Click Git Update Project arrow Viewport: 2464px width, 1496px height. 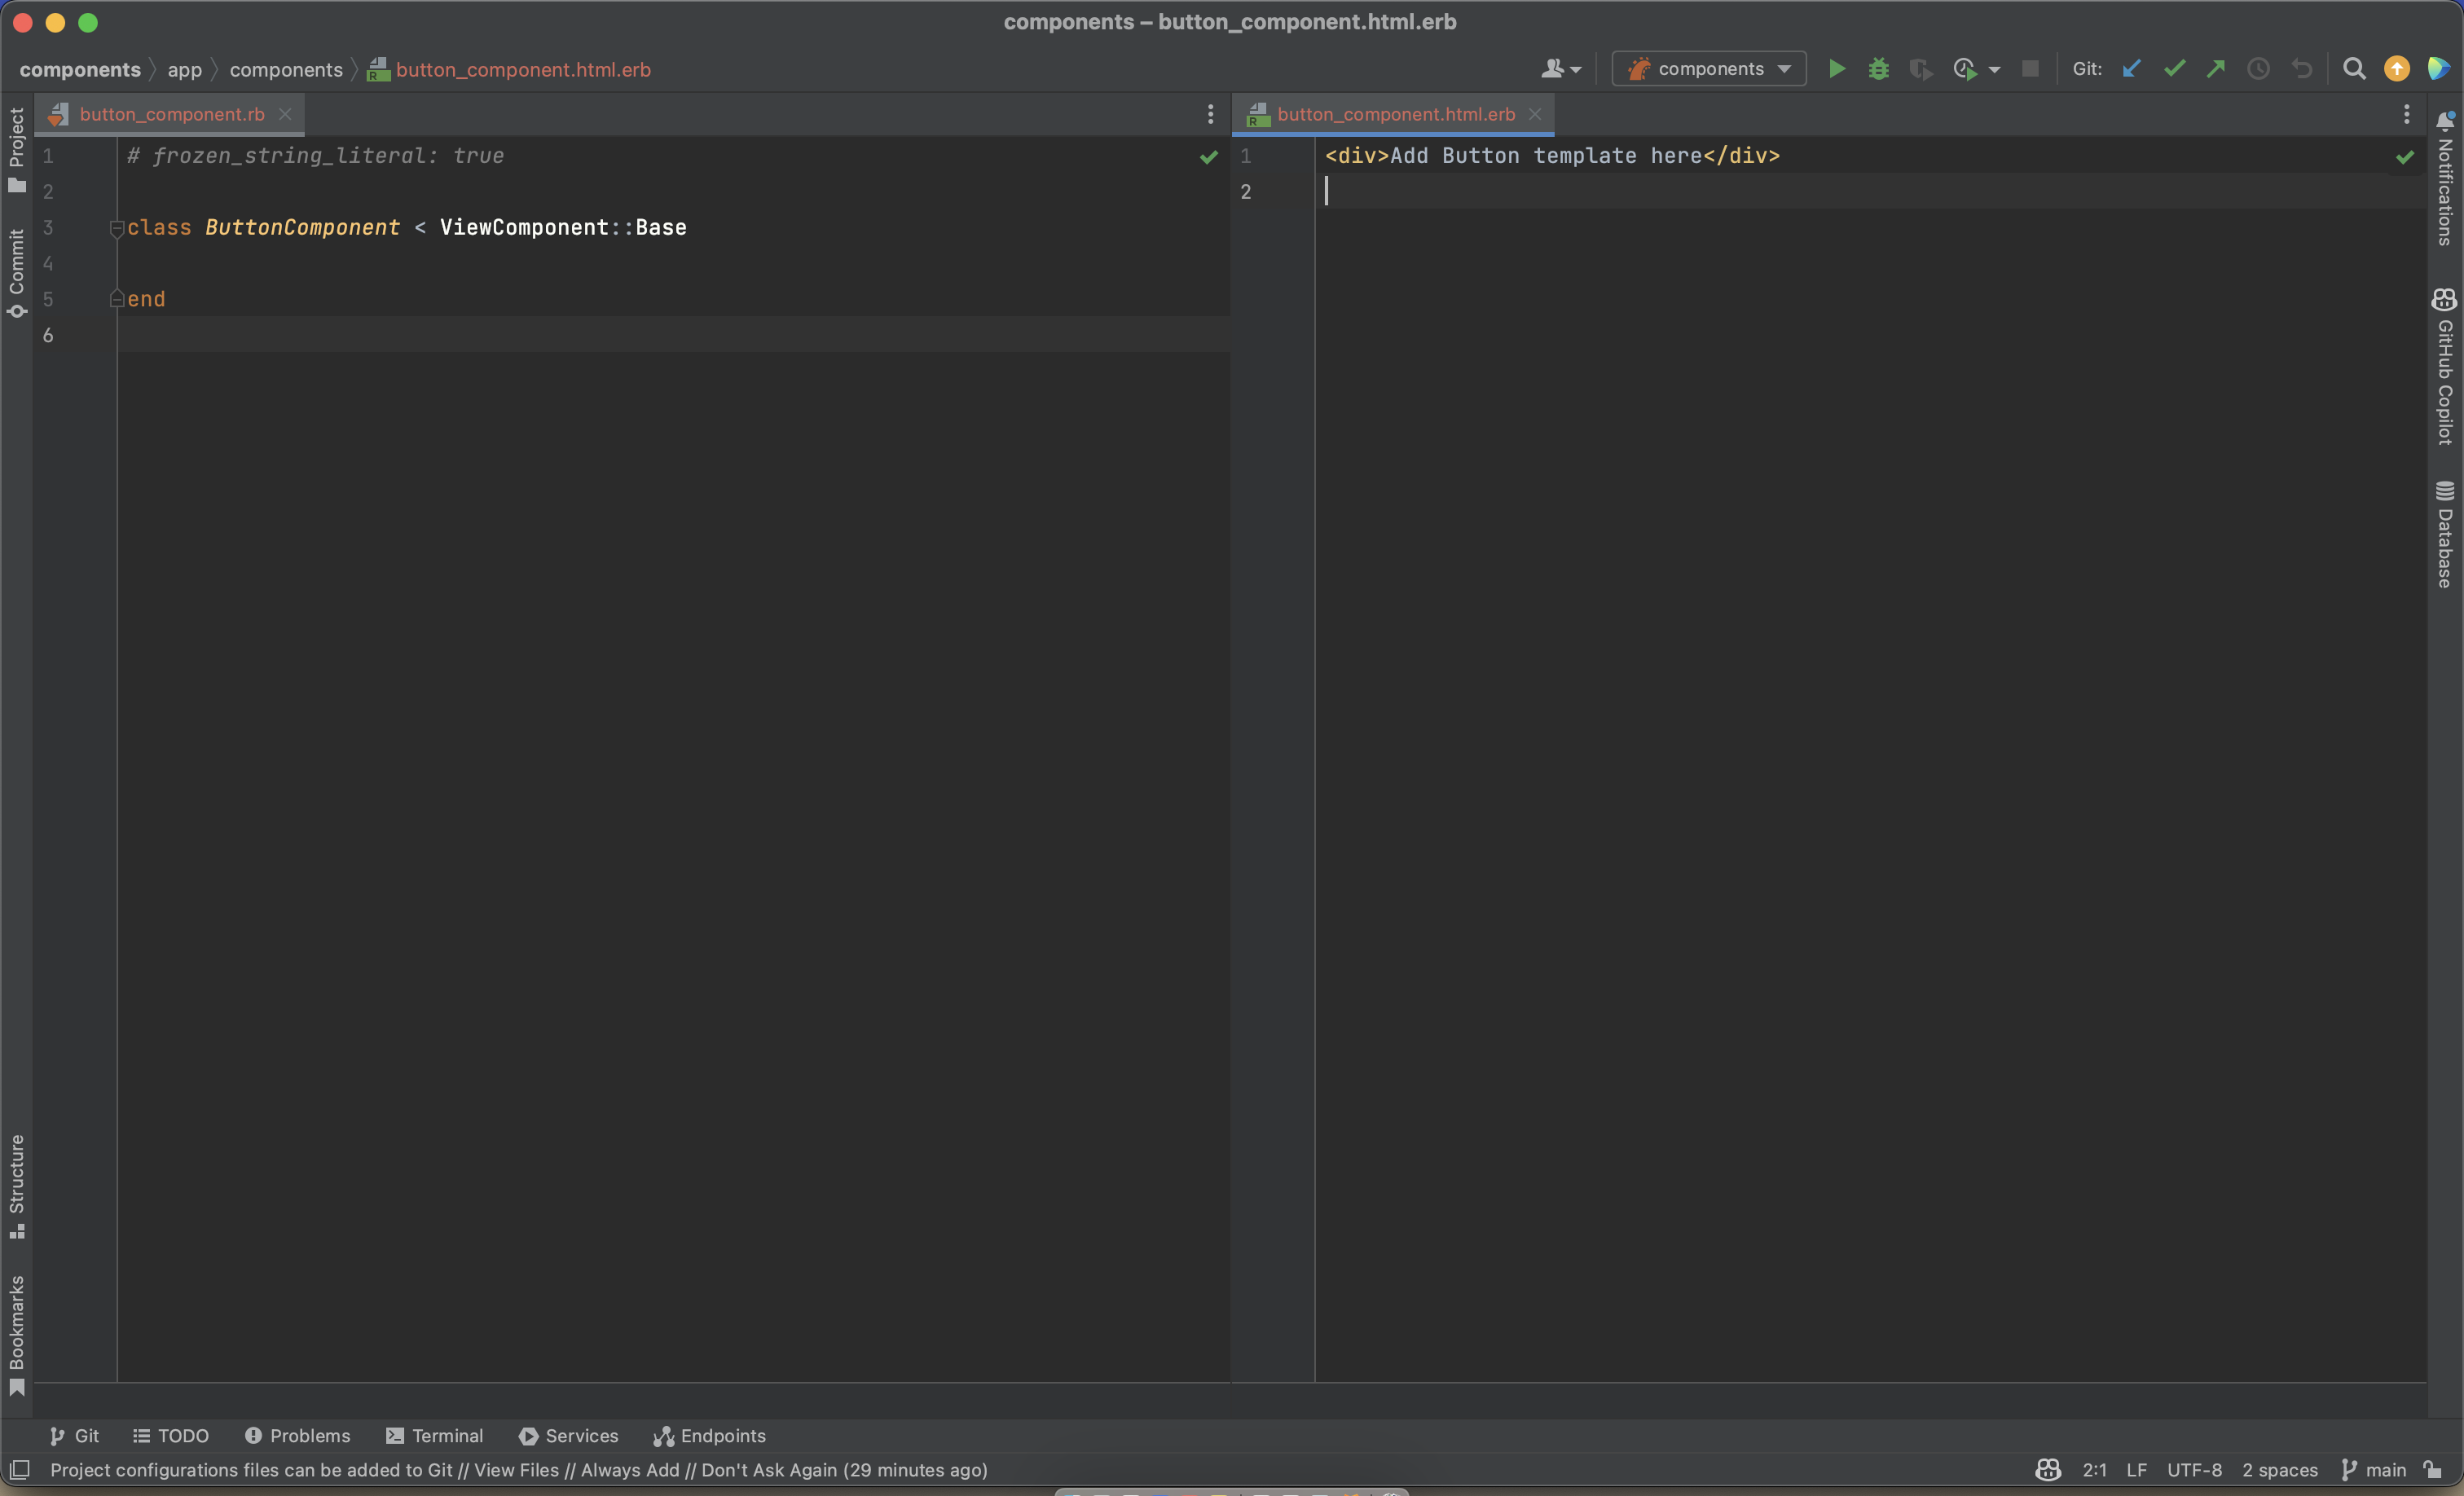[2131, 69]
